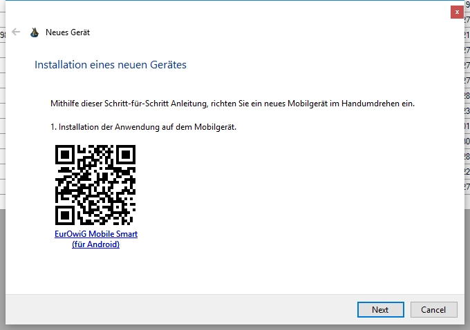Screen dimensions: 470x330
Task: Open the EurOwiG Mobile Smart link
Action: point(96,234)
